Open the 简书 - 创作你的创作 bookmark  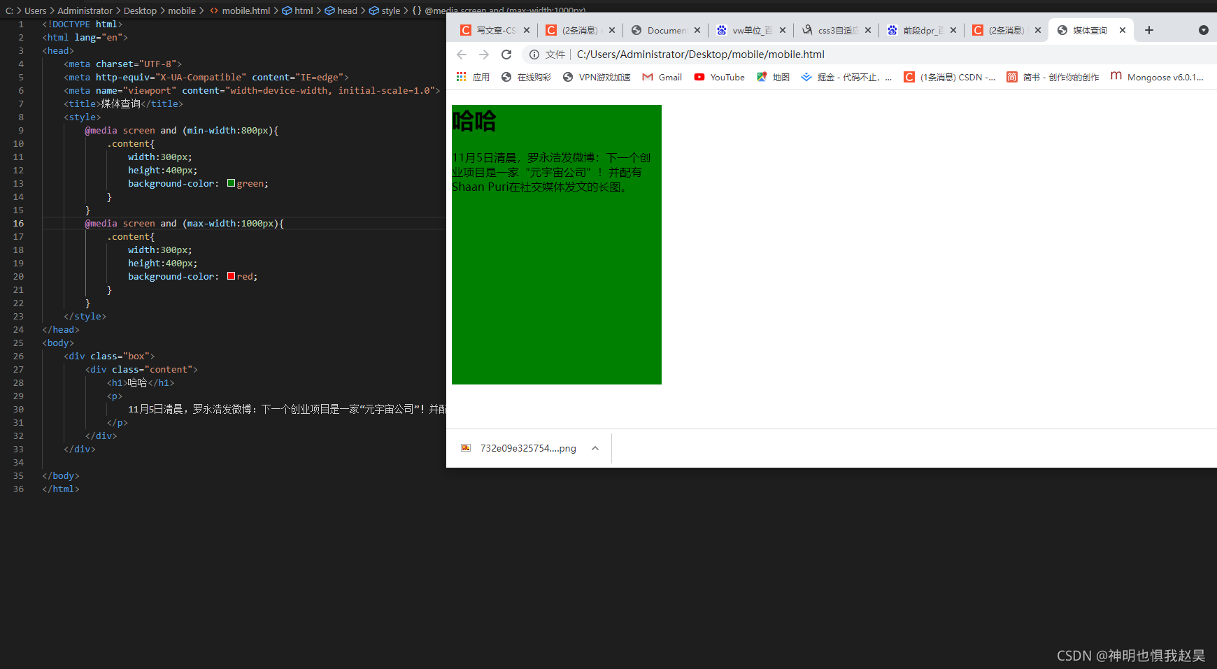coord(1053,77)
